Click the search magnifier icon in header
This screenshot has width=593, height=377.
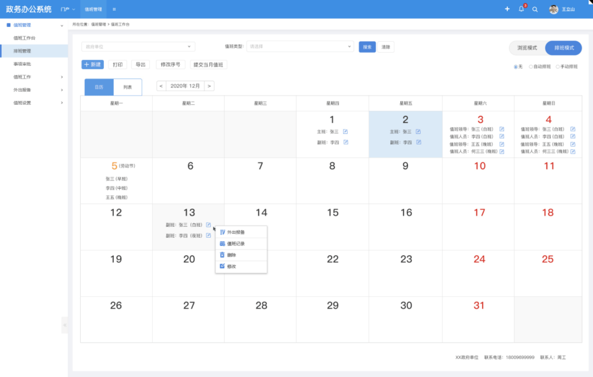tap(535, 9)
